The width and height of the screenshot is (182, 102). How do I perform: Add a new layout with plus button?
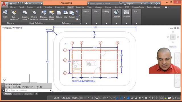click(36, 94)
